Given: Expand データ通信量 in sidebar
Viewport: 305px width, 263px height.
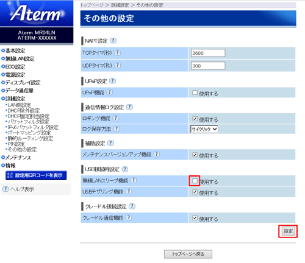Looking at the screenshot, I should (18, 91).
